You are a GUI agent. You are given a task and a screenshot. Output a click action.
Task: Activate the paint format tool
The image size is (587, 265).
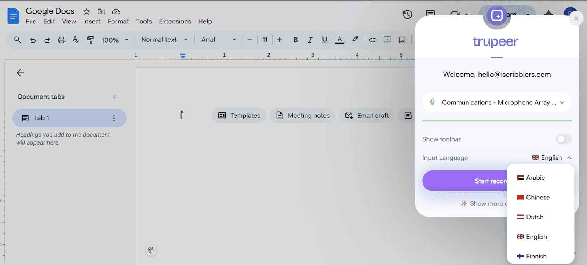click(x=90, y=40)
